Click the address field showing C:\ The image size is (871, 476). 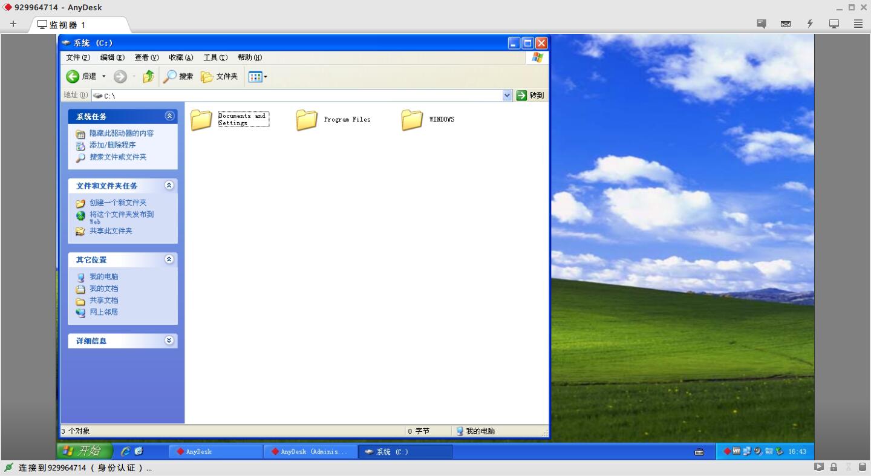296,95
